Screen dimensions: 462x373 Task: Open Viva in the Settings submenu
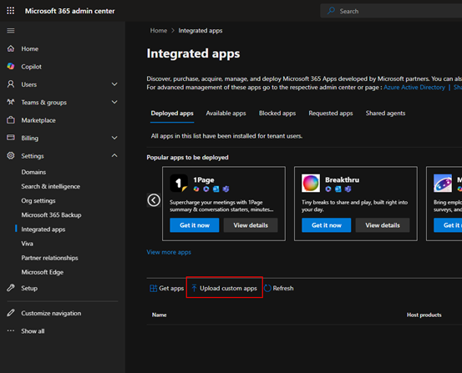[x=27, y=244]
